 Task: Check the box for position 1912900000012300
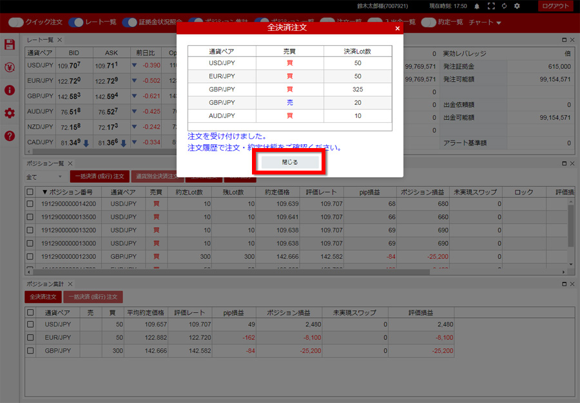30,257
